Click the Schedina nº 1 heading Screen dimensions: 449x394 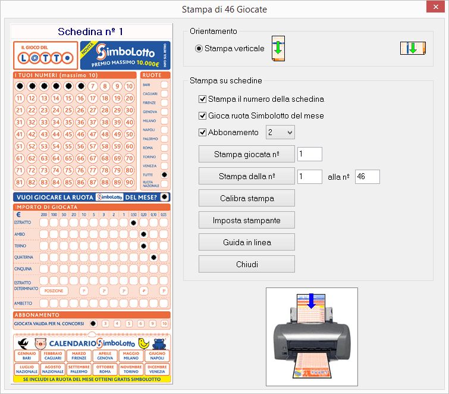click(90, 32)
